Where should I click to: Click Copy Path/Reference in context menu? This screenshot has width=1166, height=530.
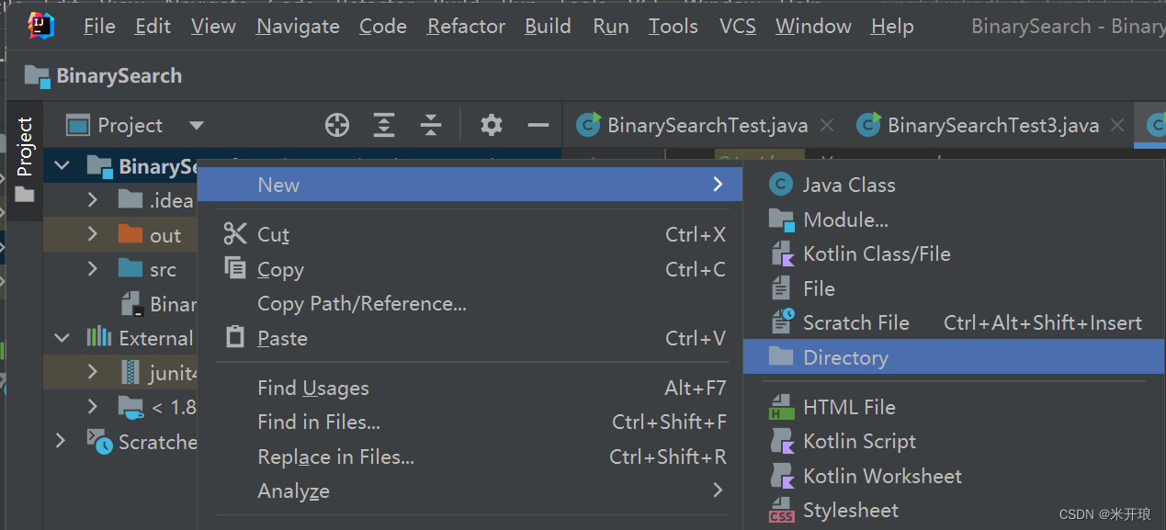[x=362, y=303]
